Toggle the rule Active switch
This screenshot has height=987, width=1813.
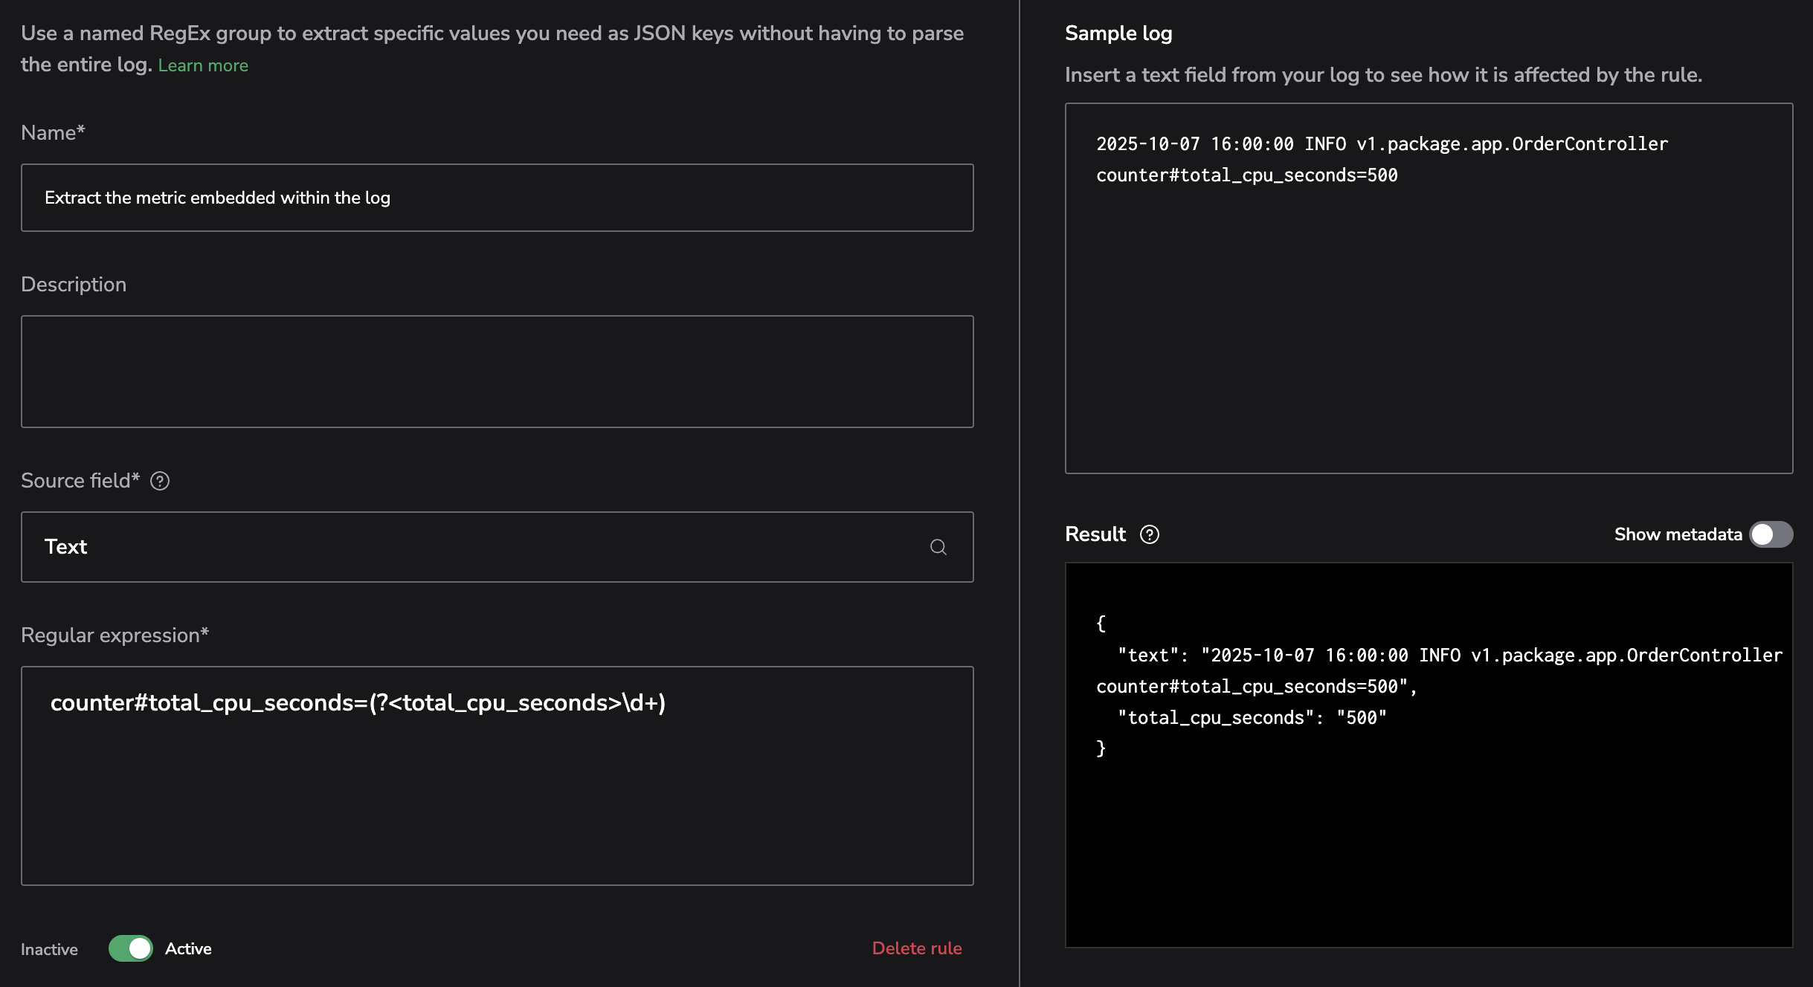pos(131,948)
